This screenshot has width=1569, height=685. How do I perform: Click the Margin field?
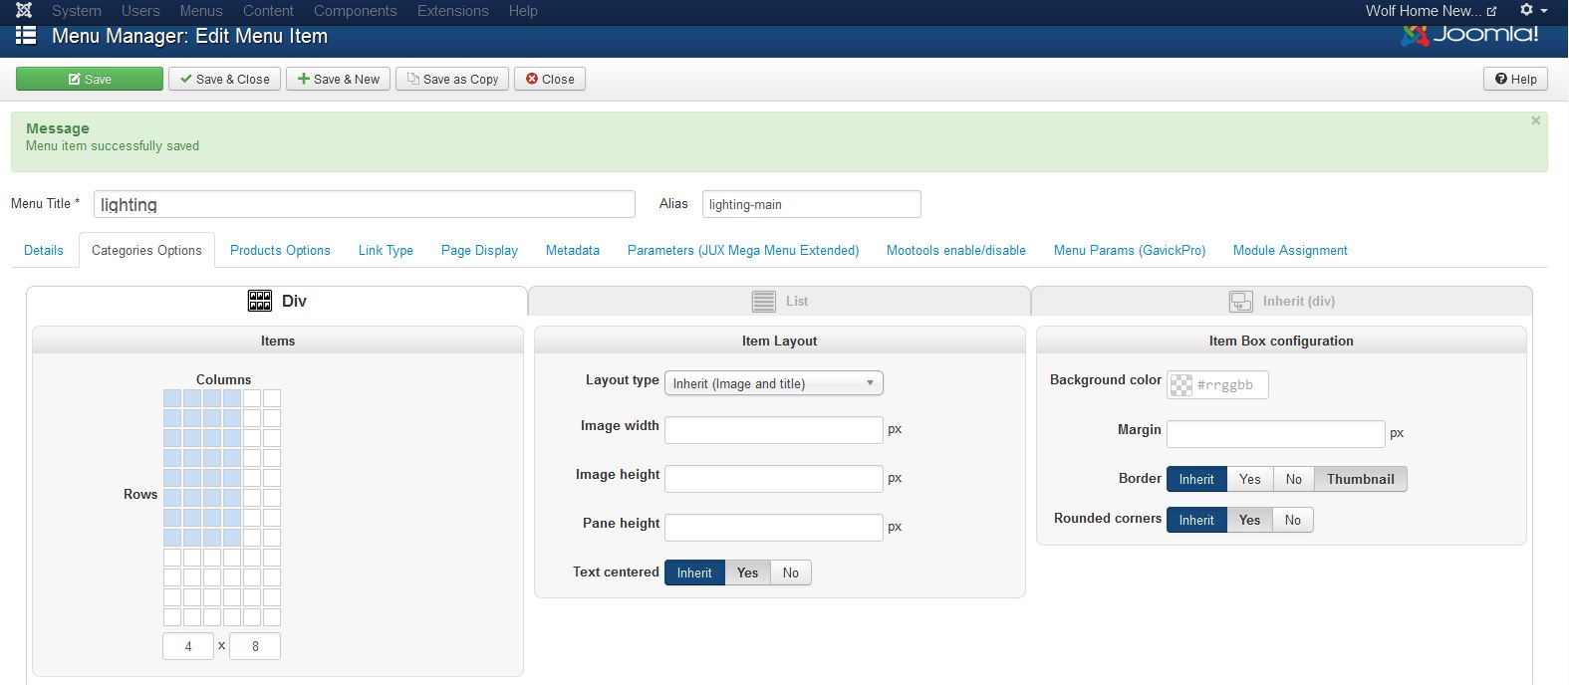[x=1276, y=434]
